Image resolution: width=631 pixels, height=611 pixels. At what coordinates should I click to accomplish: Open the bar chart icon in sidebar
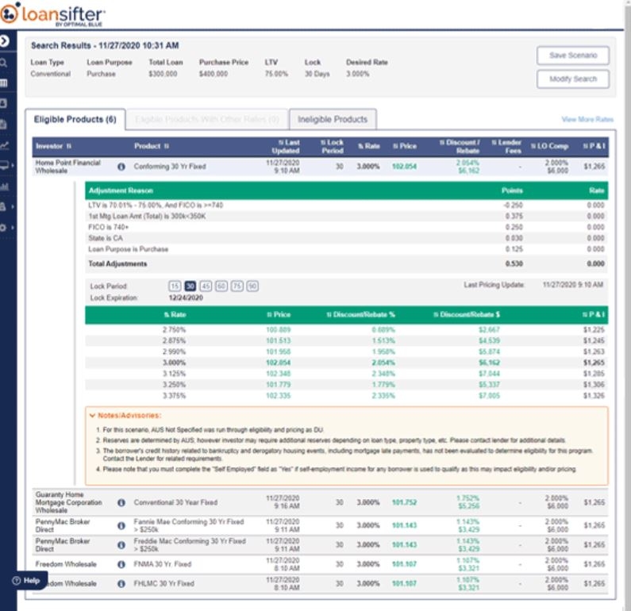tap(4, 186)
